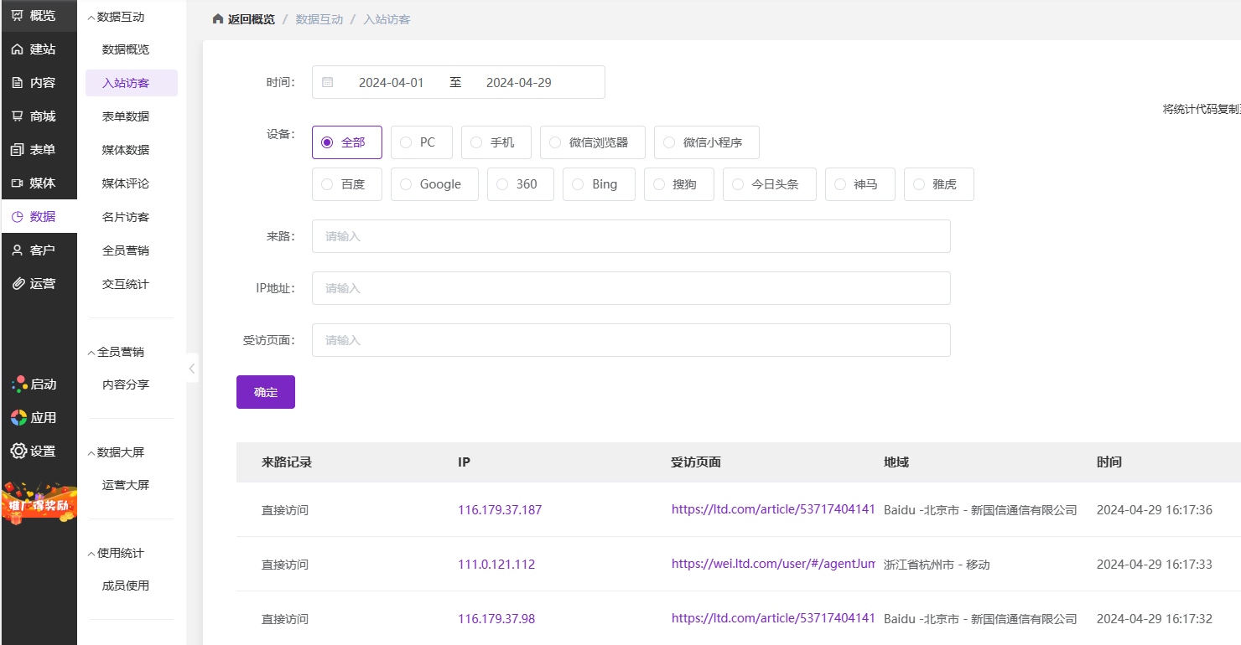Click the 媒体 video camera icon
This screenshot has height=645, width=1241.
click(x=17, y=183)
